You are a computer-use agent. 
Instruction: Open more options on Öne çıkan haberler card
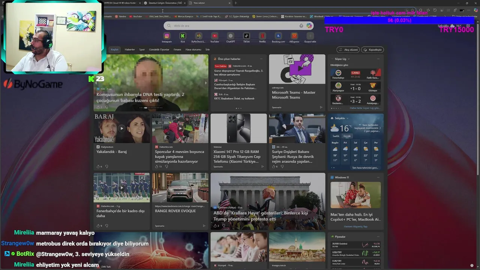coord(261,59)
